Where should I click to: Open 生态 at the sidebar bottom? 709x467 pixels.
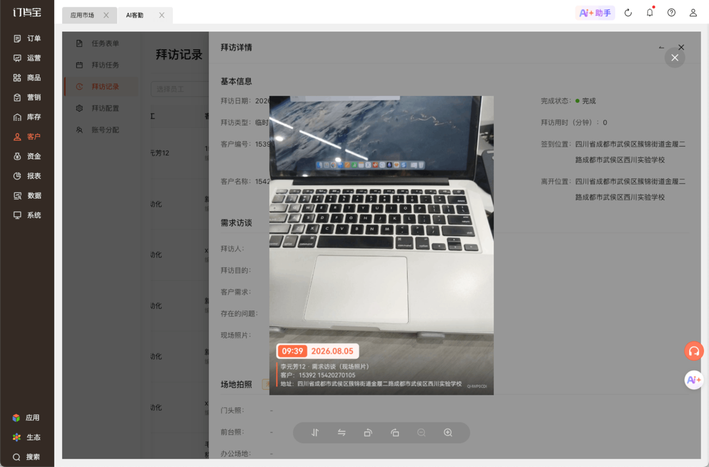coord(26,437)
